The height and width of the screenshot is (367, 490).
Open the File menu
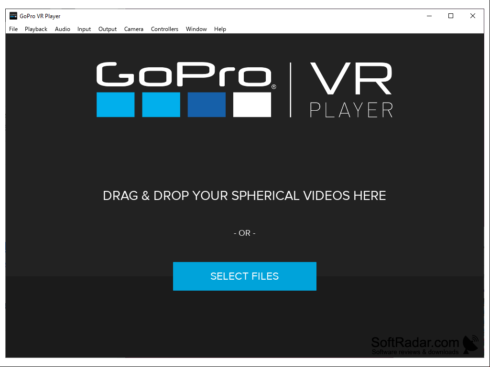point(13,29)
